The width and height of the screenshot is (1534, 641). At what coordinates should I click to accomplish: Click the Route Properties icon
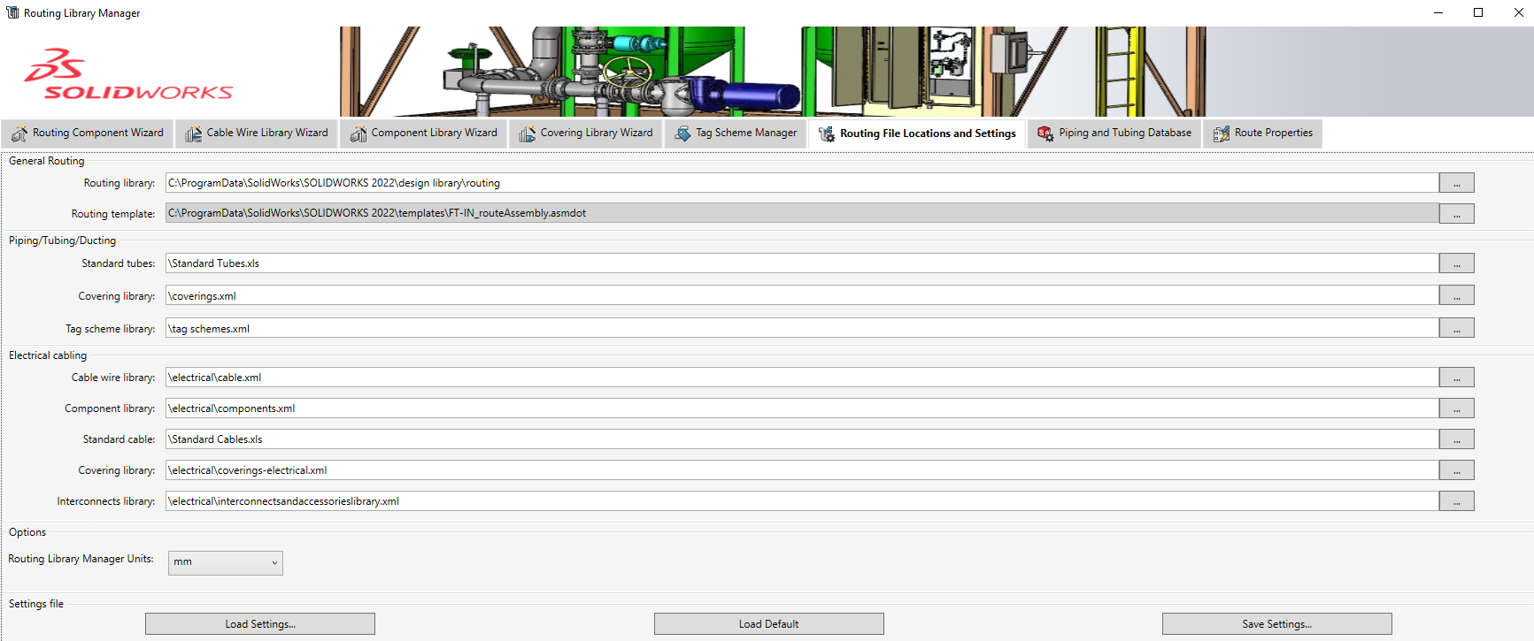tap(1222, 134)
